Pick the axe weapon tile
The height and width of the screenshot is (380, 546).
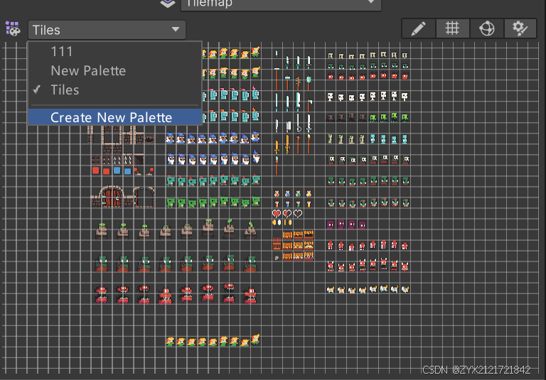click(x=309, y=104)
